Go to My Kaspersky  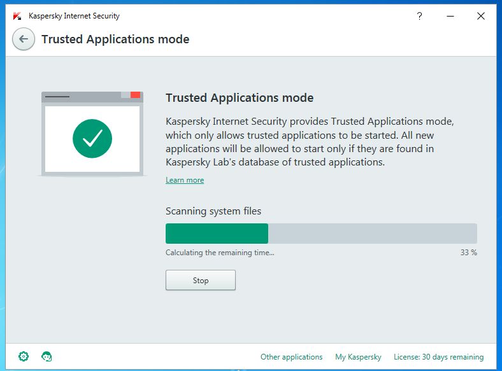[x=358, y=357]
